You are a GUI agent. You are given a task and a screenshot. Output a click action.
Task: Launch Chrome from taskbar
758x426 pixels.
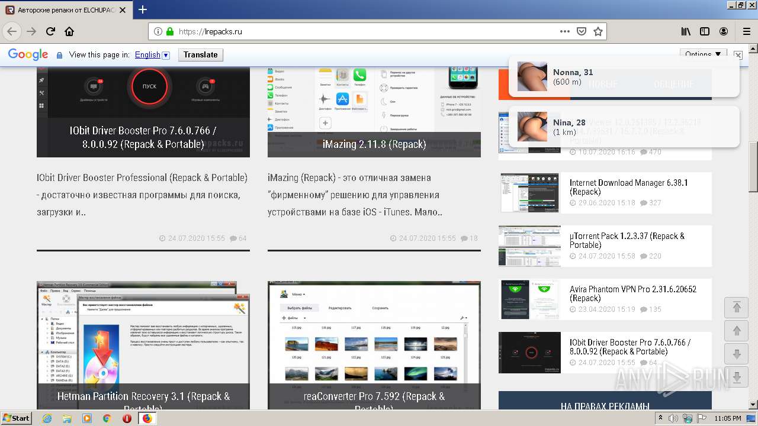[107, 418]
